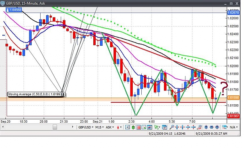Click the horizontal expand bars icon
The image size is (244, 148).
(x=182, y=127)
